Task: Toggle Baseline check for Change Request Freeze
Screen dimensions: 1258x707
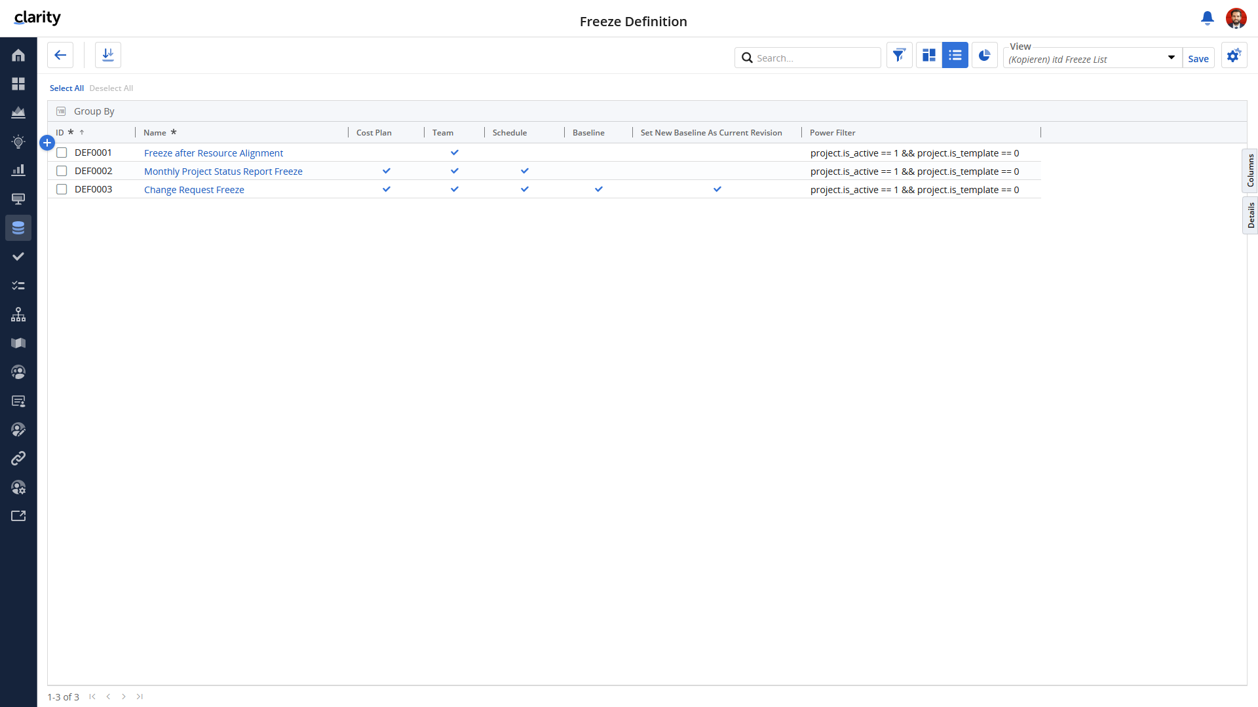Action: [599, 189]
